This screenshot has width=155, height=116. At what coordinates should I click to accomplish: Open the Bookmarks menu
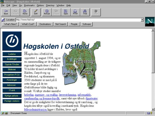tap(29, 5)
